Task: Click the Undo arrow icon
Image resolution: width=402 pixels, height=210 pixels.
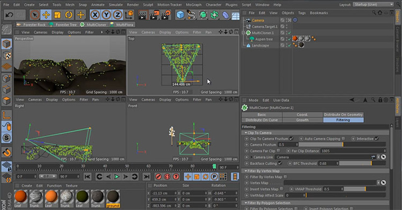Action: coord(9,15)
